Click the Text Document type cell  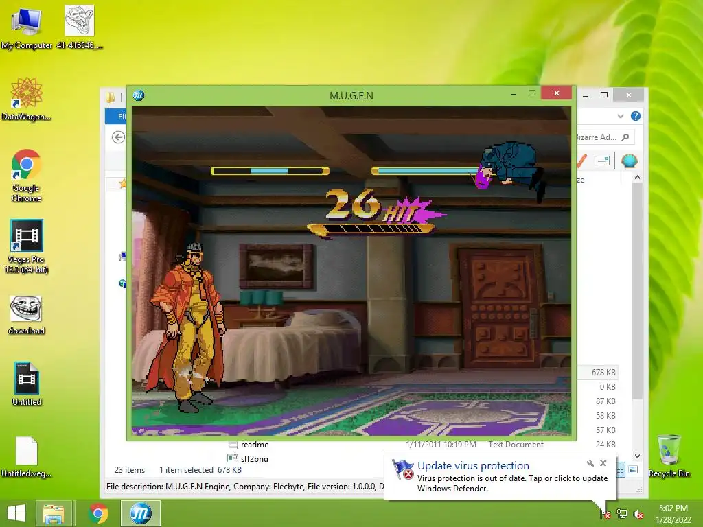click(516, 445)
